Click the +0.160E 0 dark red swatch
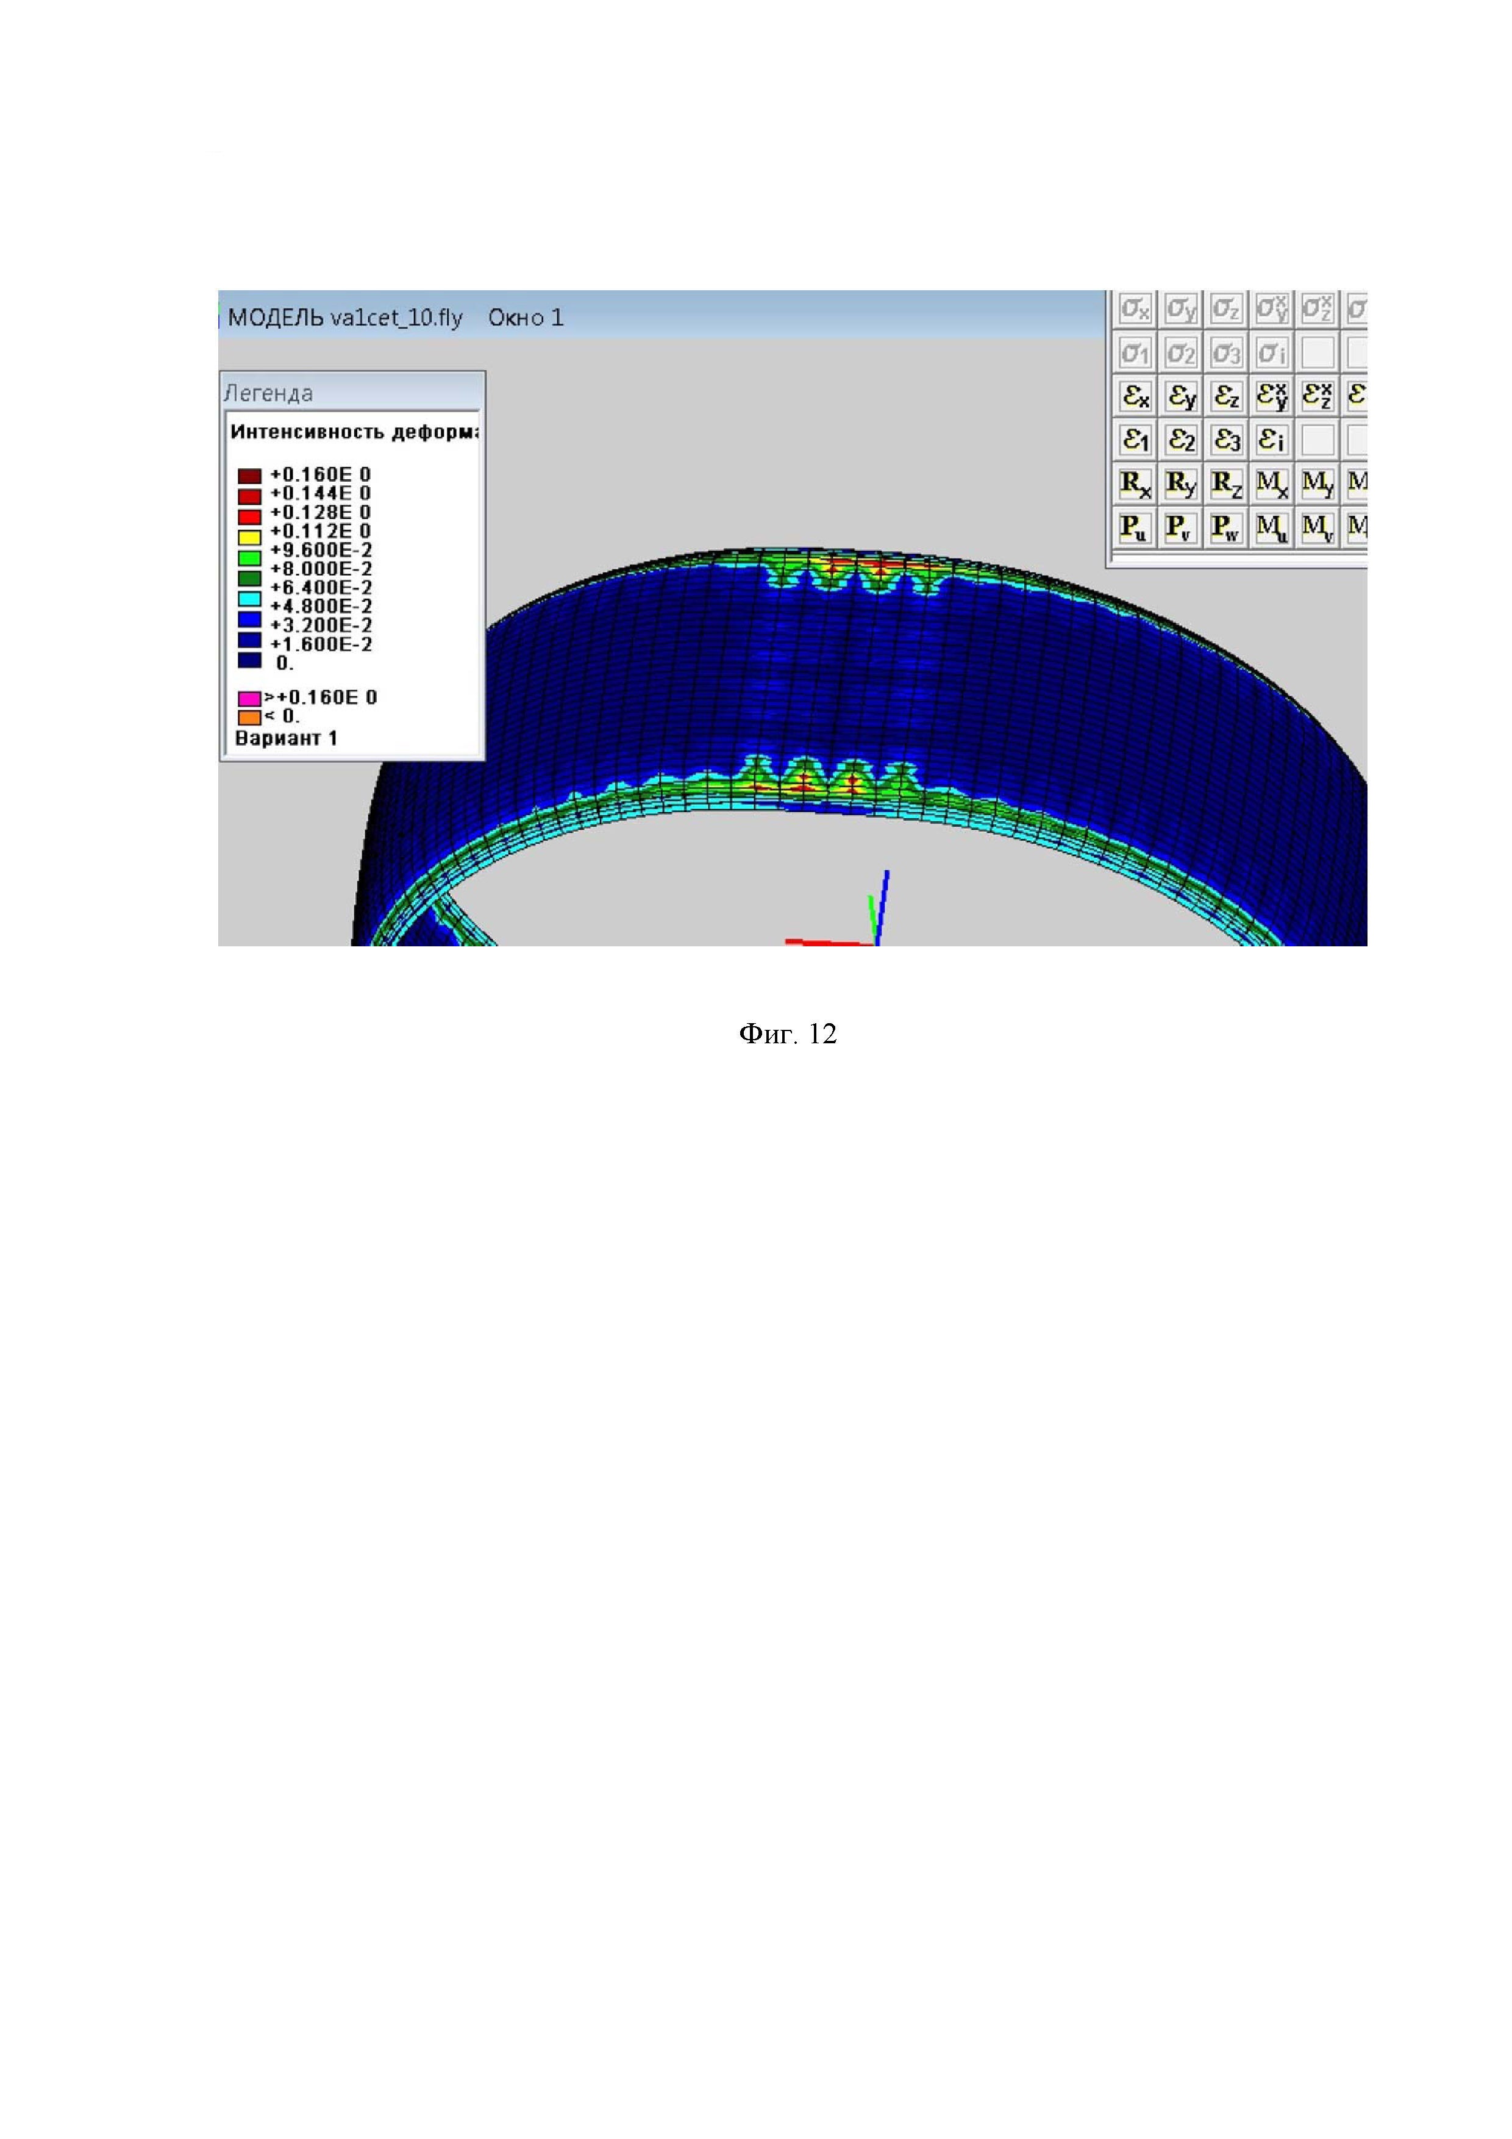The image size is (1512, 2139). point(249,477)
